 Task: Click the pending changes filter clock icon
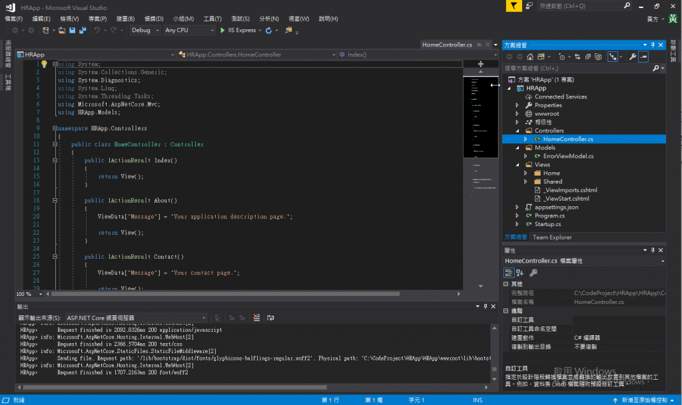[x=561, y=57]
